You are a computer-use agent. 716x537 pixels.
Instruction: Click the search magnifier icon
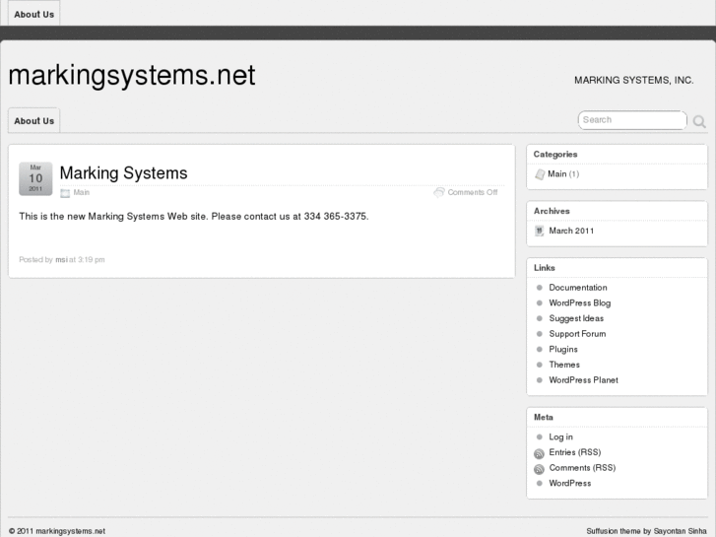pos(699,121)
